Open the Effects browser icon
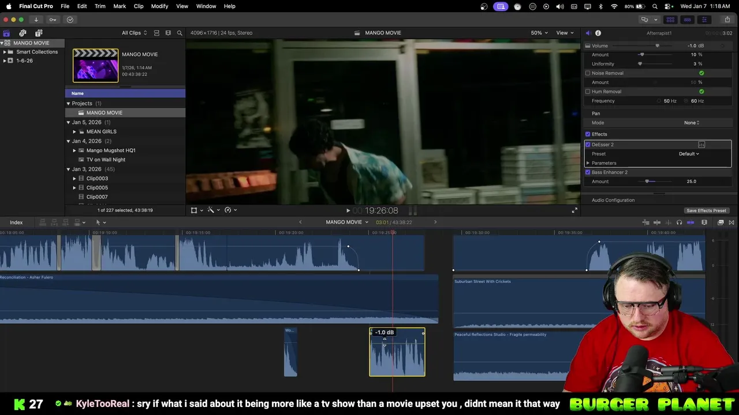 (x=721, y=222)
